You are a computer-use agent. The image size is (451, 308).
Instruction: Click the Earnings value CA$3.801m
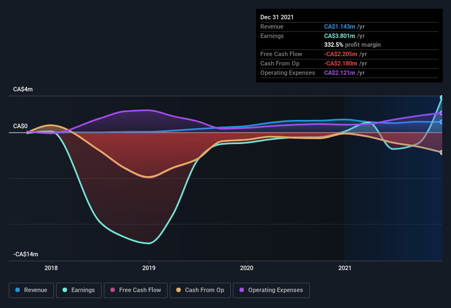click(x=339, y=36)
